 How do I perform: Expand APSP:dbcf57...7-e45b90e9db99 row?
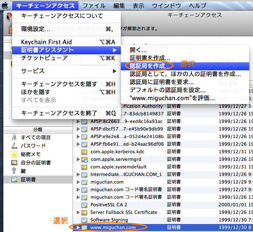pyautogui.click(x=78, y=129)
